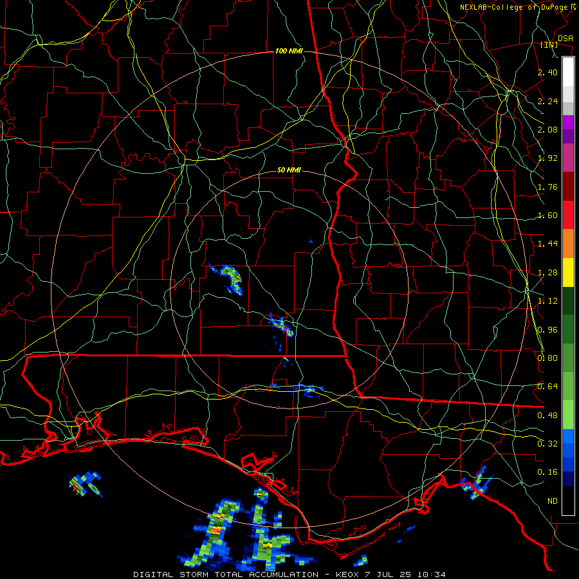The width and height of the screenshot is (579, 579).
Task: Pick the dark purple swatch in the legend
Action: point(568,136)
